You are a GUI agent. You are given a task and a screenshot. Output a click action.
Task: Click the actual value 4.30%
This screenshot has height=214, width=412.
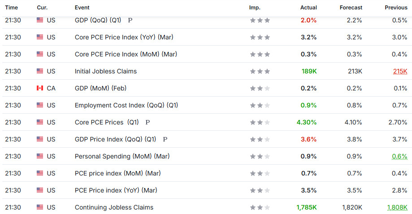click(x=307, y=122)
